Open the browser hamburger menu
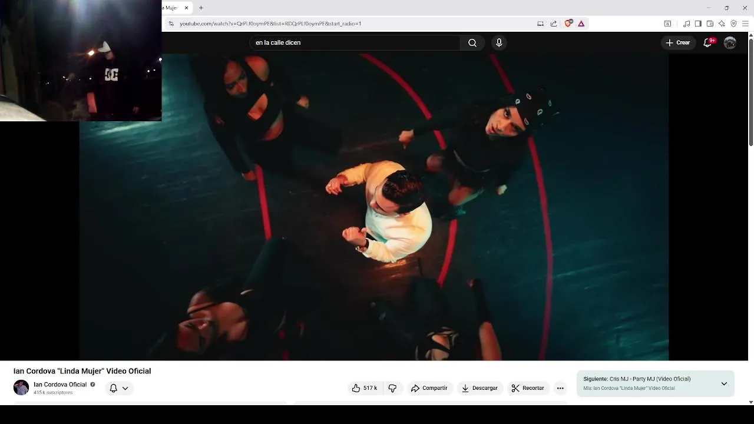Screen dimensions: 754x424 point(745,24)
